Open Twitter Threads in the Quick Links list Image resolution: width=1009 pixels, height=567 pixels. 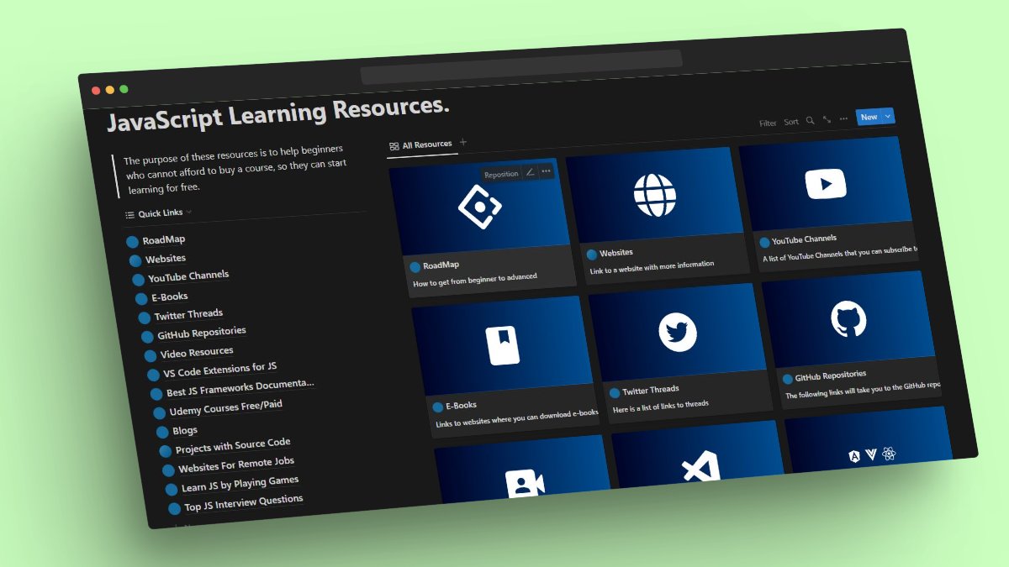(x=188, y=315)
